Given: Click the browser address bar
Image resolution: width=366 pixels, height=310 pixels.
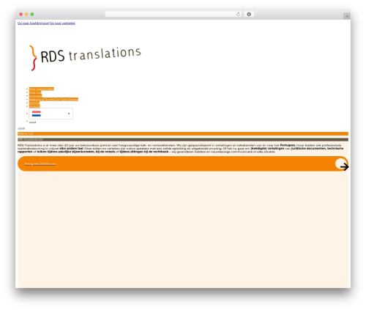Looking at the screenshot, I should click(x=173, y=14).
